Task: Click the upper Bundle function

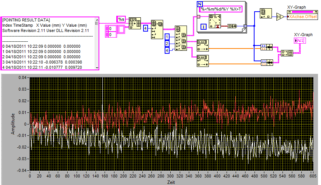Action: point(267,47)
